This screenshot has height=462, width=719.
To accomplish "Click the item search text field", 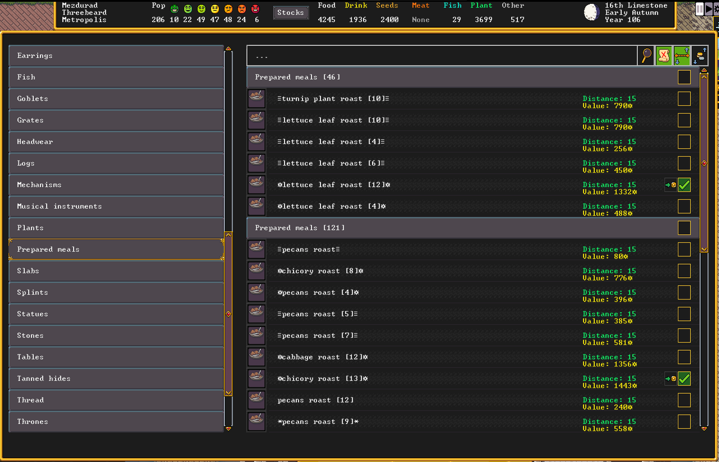I will [x=442, y=56].
